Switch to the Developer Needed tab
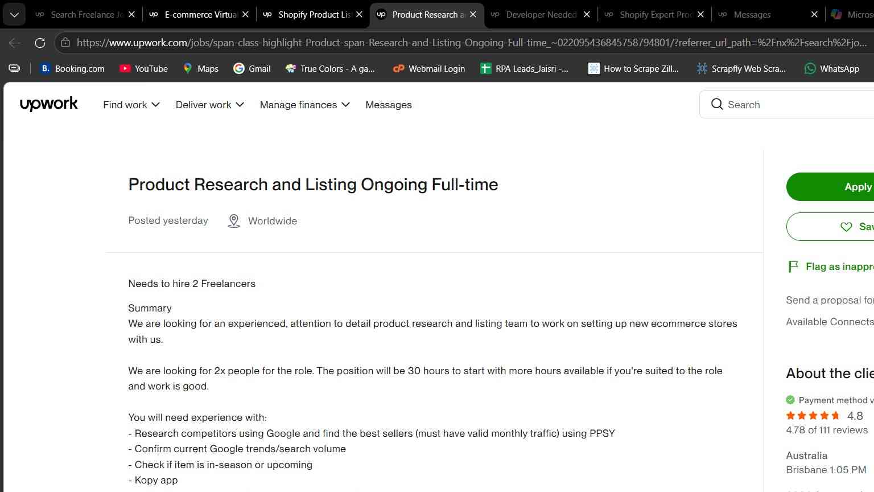Viewport: 874px width, 492px height. click(x=535, y=15)
